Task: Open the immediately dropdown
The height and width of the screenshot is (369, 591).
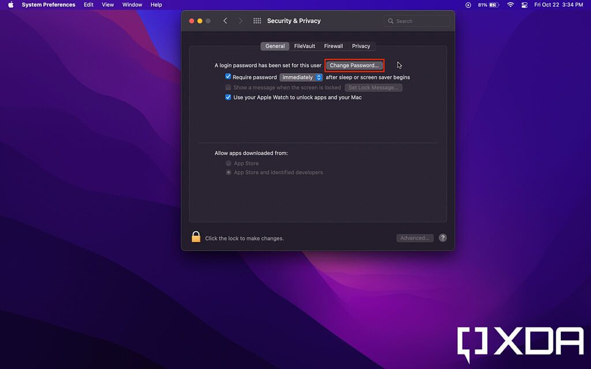Action: point(301,77)
